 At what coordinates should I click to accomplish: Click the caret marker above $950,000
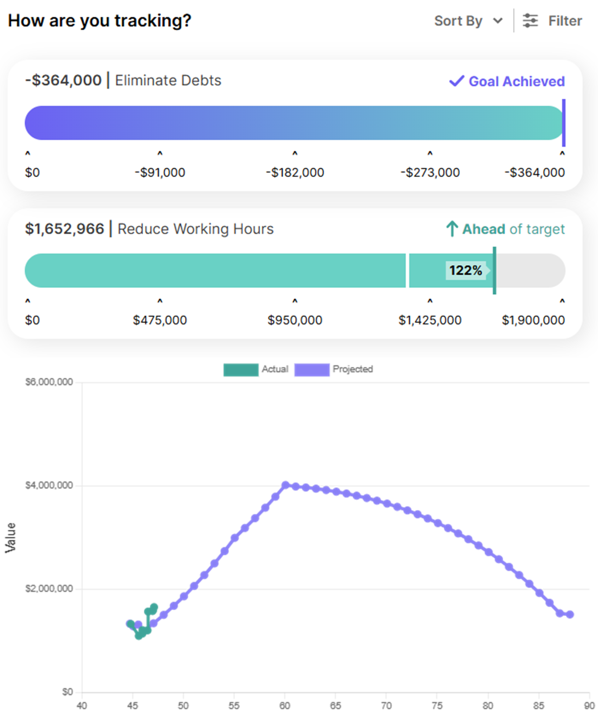[295, 301]
